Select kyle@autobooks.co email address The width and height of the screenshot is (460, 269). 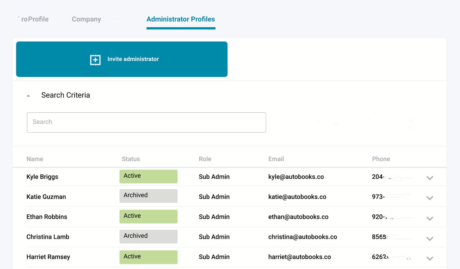tap(296, 177)
